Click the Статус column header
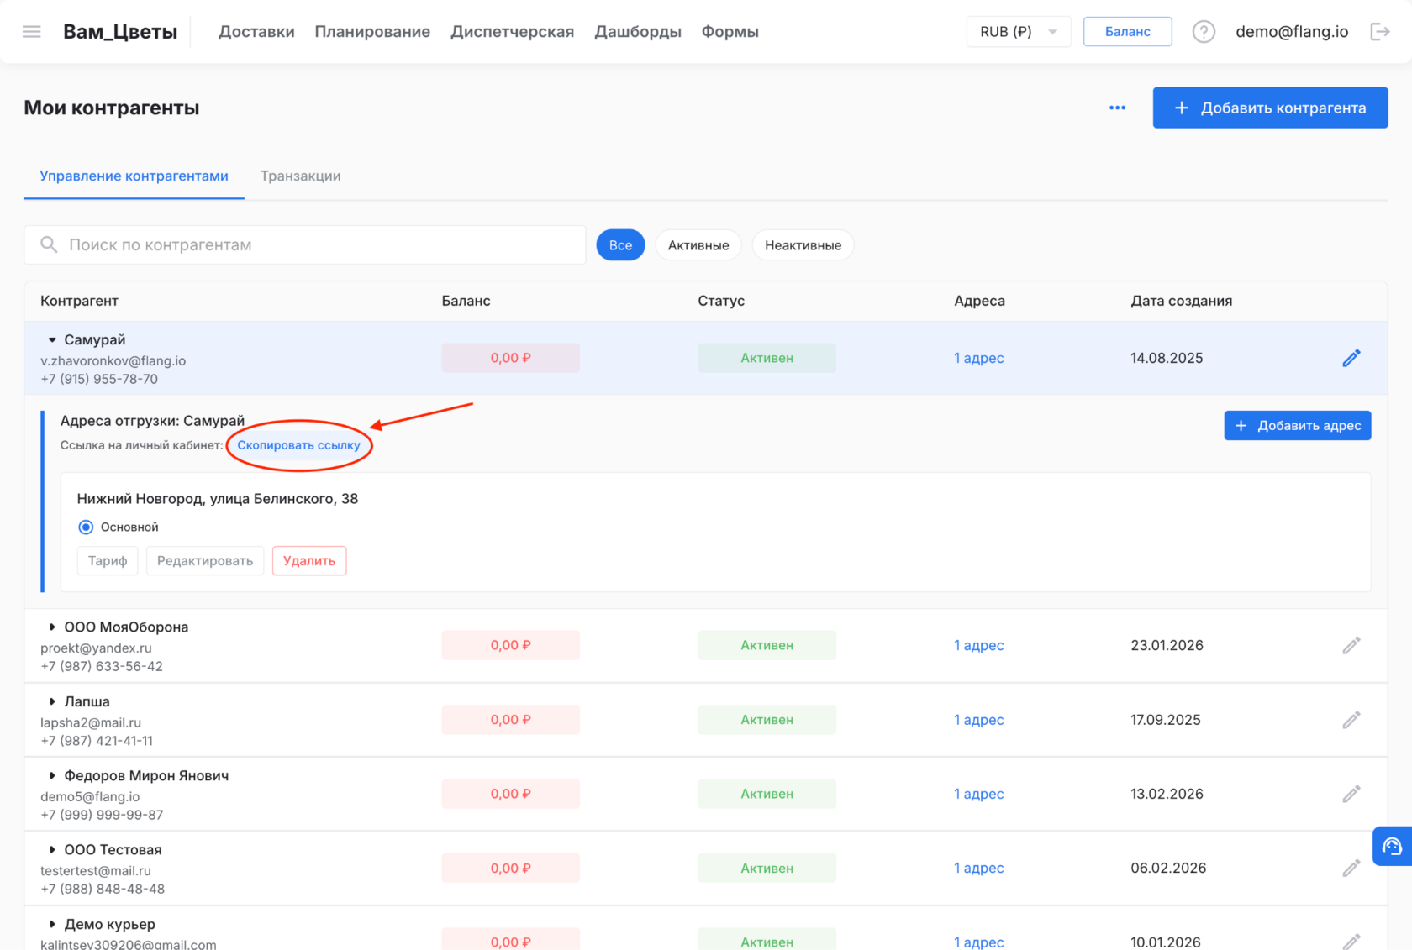Image resolution: width=1412 pixels, height=950 pixels. coord(721,301)
